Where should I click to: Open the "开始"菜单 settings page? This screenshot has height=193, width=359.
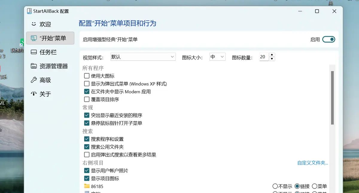point(50,38)
